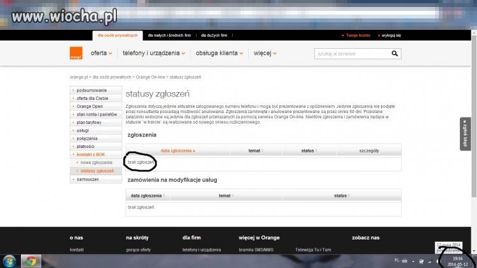Open Chrome from the taskbar

click(31, 261)
